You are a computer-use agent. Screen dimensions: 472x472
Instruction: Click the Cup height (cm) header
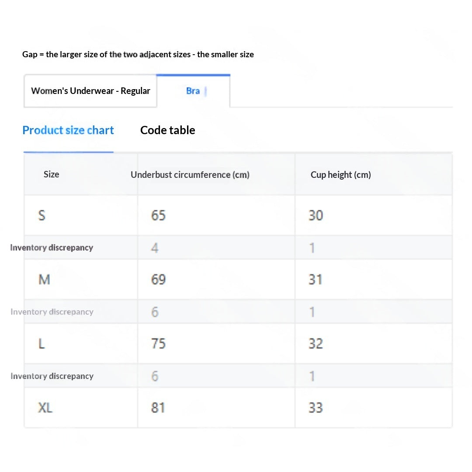tap(341, 174)
